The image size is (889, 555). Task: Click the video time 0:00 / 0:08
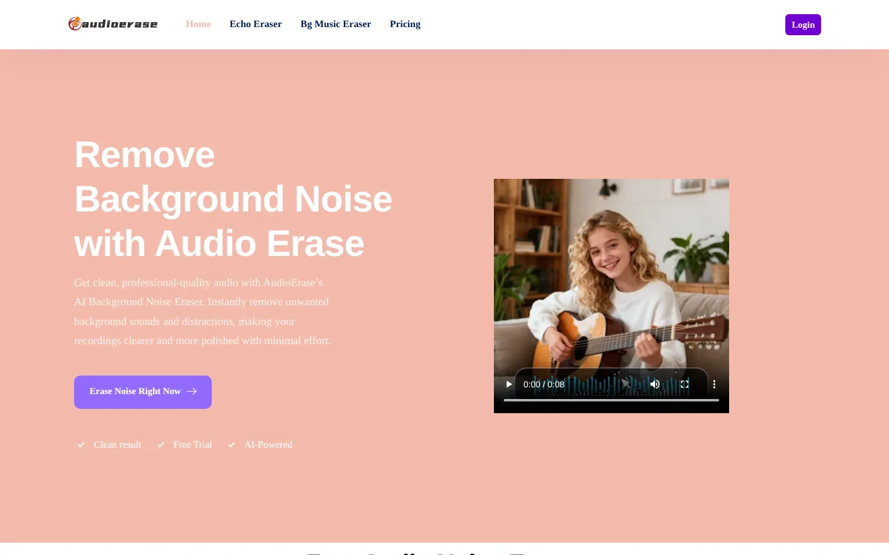(544, 384)
